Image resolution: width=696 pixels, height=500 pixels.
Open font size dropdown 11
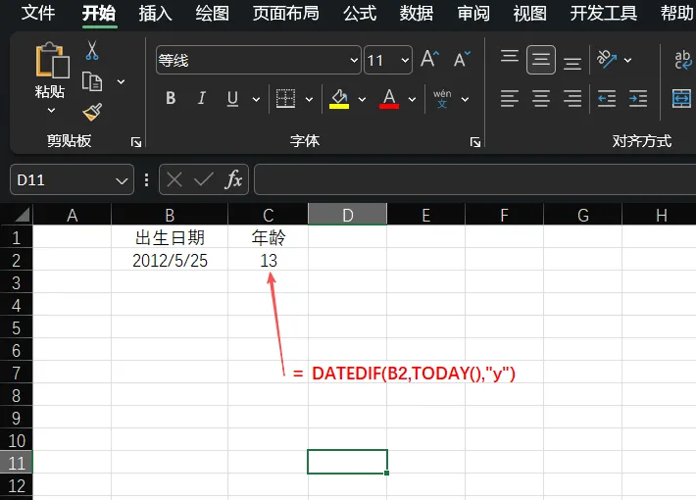(405, 60)
